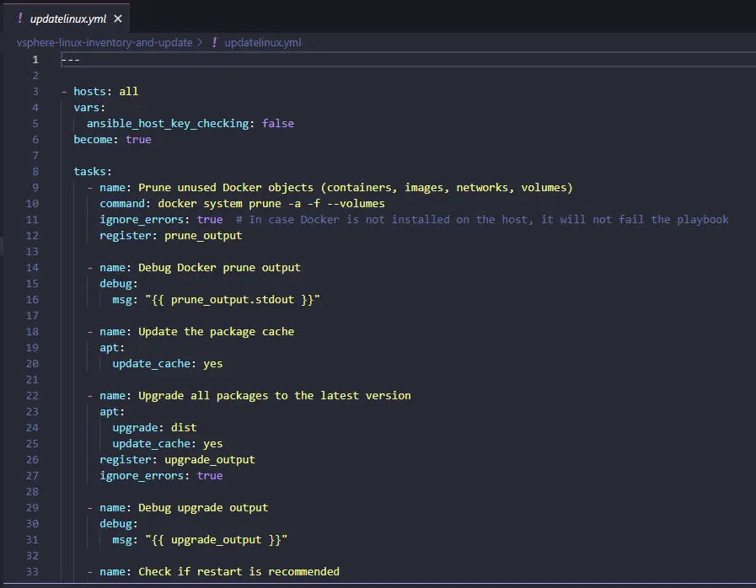Close the updatelinux.yml editor tab

[117, 19]
